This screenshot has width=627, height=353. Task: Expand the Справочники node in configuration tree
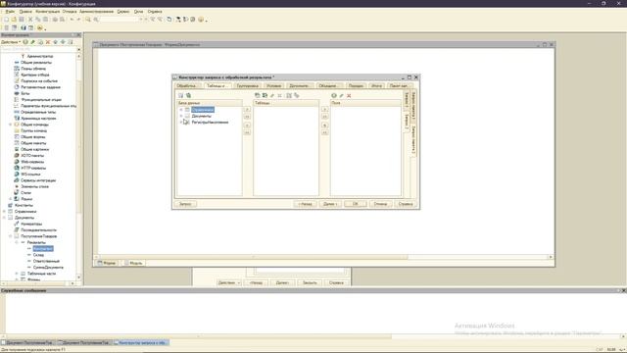[x=4, y=212]
